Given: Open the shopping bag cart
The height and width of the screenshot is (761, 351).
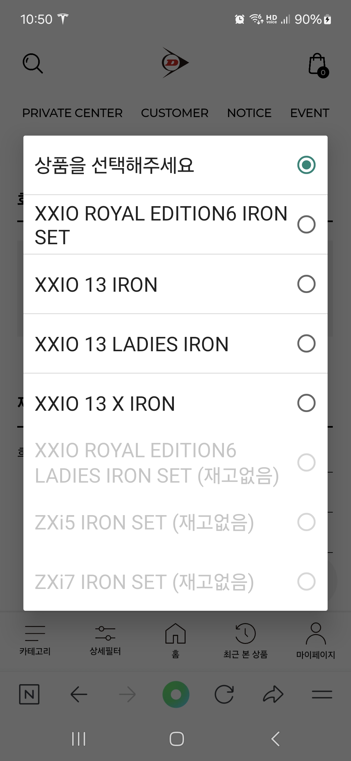Looking at the screenshot, I should pos(318,65).
